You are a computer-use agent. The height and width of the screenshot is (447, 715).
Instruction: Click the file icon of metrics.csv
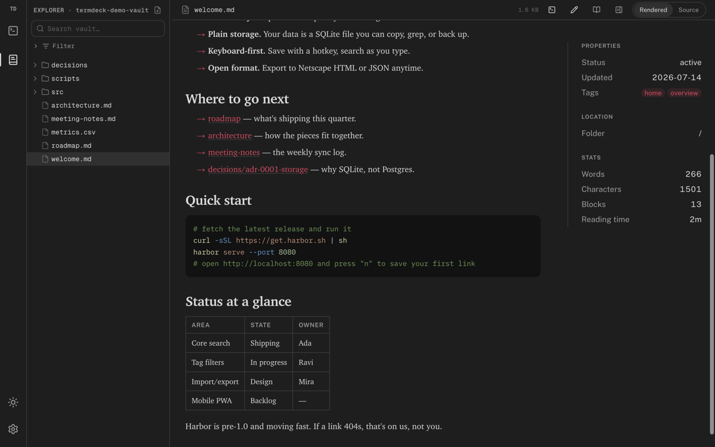point(45,132)
